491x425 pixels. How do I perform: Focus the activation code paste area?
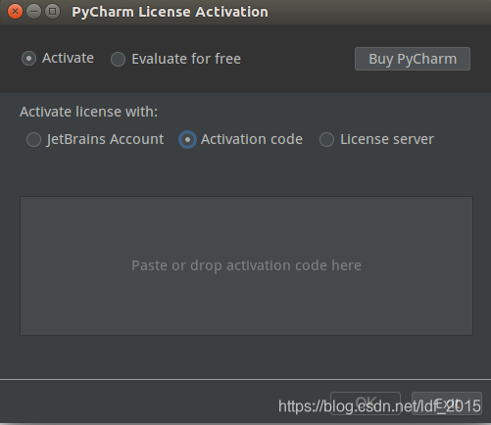[246, 265]
